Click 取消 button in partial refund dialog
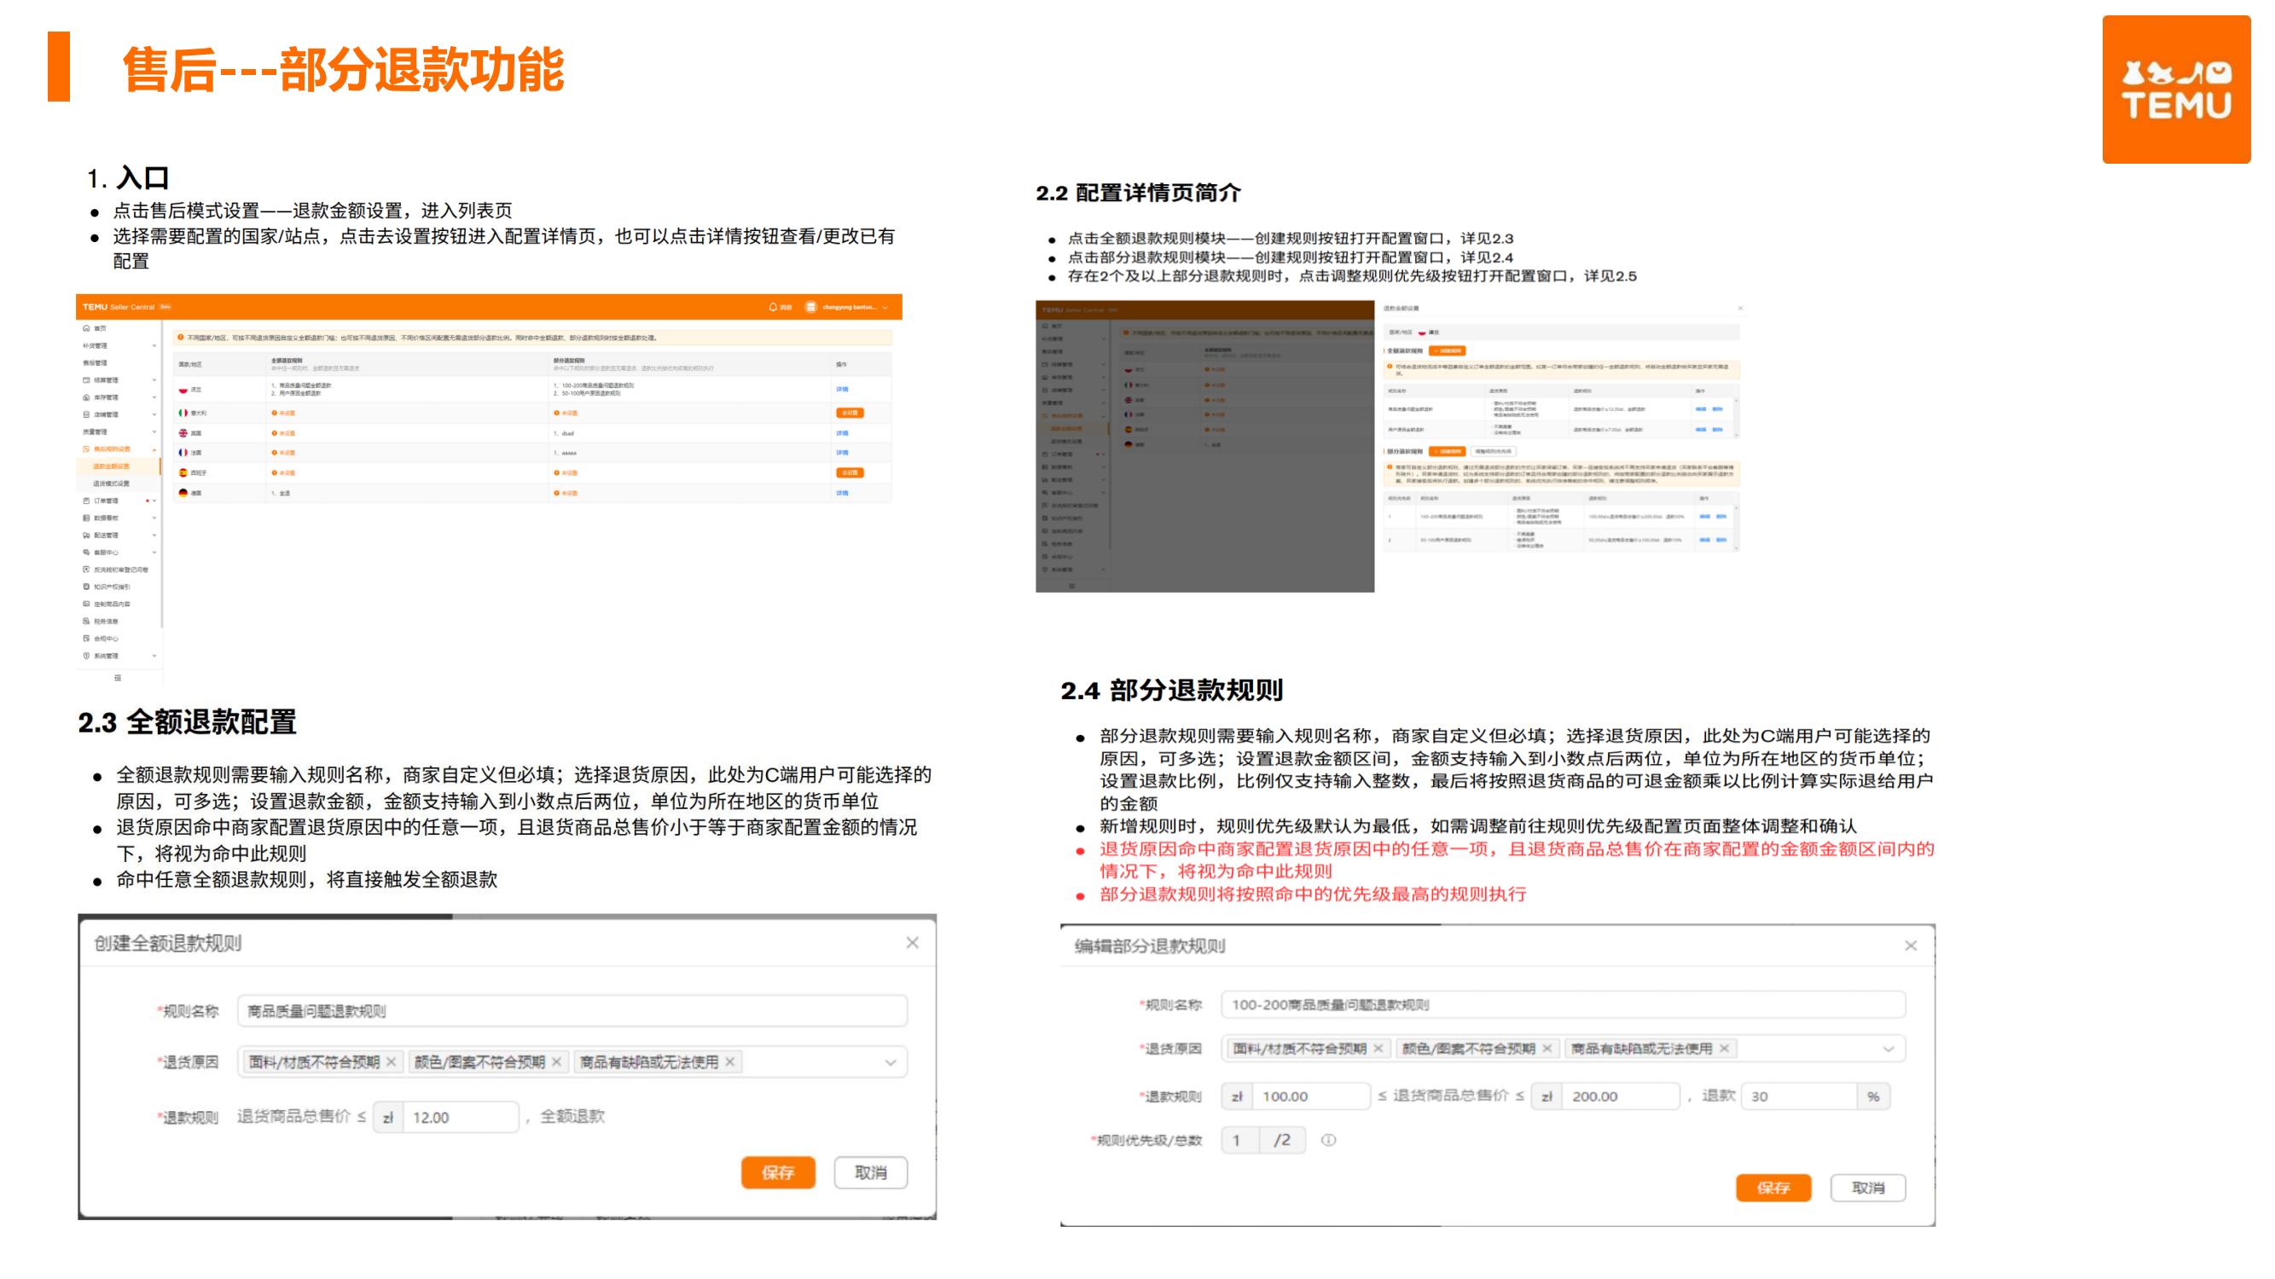Screen dimensions: 2275x1279 tap(1867, 1188)
